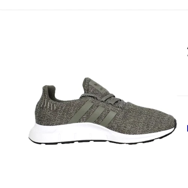Viewport: 188px width, 188px height.
Task: Click the partially visible blue button at right edge
Action: point(188,128)
